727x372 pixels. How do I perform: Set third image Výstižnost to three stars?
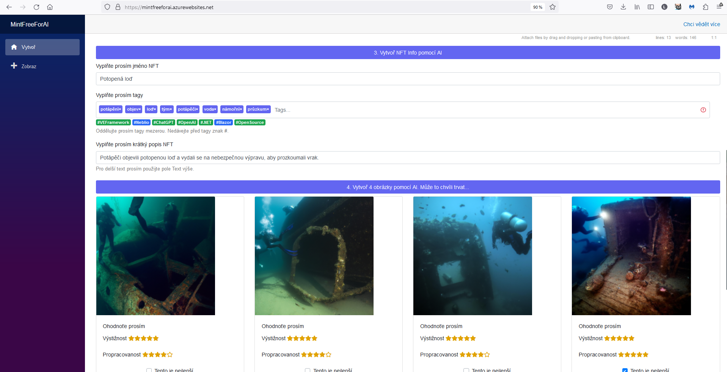pos(461,338)
